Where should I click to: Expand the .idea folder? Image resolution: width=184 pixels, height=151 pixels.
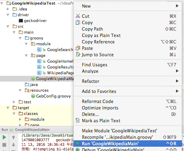[8, 9]
